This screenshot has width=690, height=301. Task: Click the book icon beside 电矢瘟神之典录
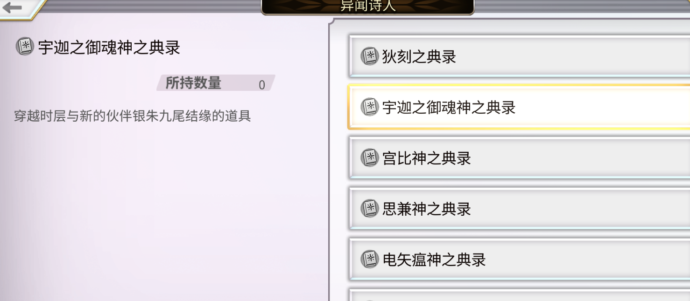(x=370, y=259)
